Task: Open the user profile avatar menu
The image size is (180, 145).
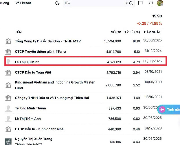Action: [x=160, y=3]
